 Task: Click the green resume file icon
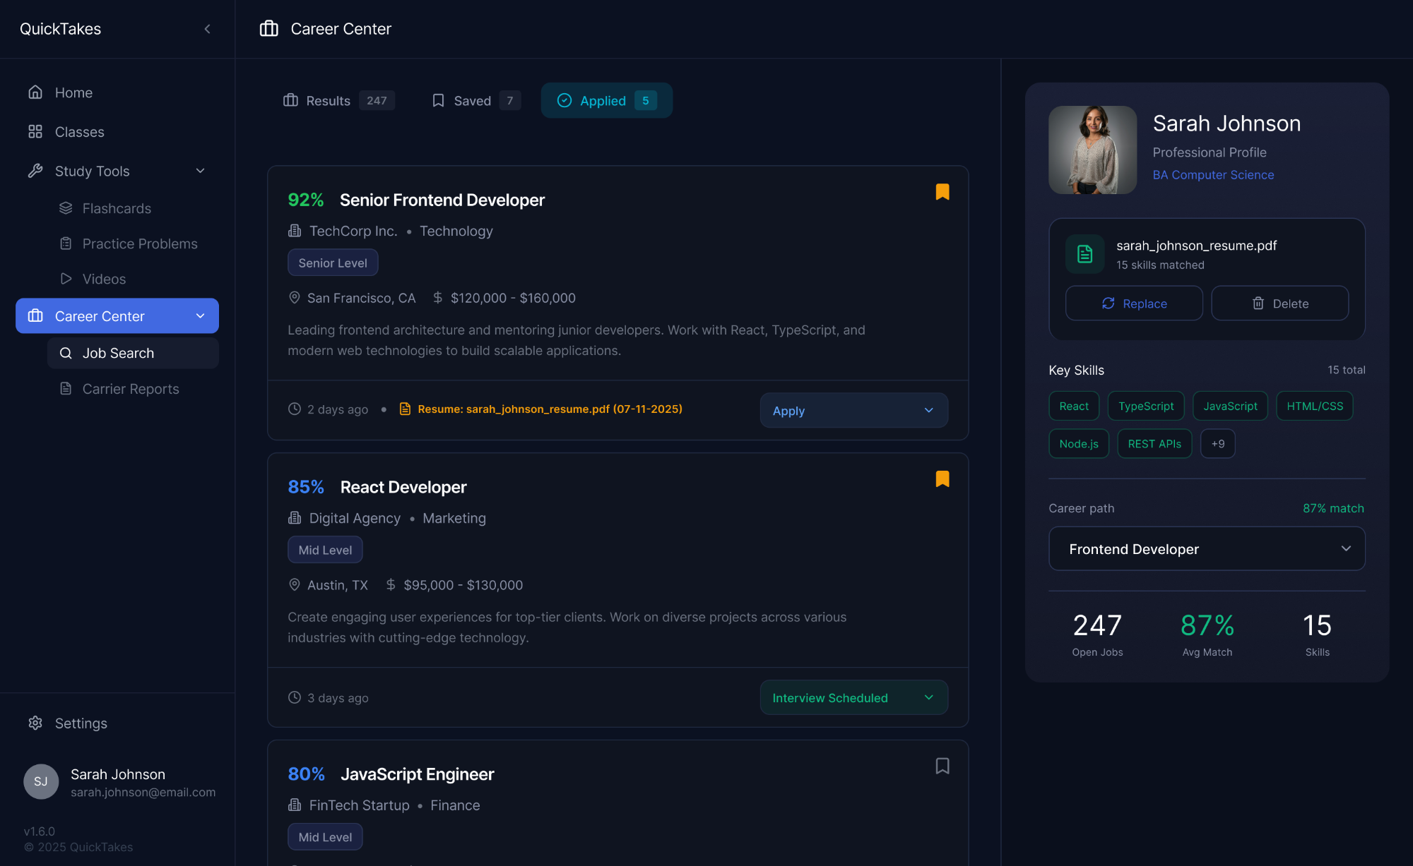pos(1084,254)
